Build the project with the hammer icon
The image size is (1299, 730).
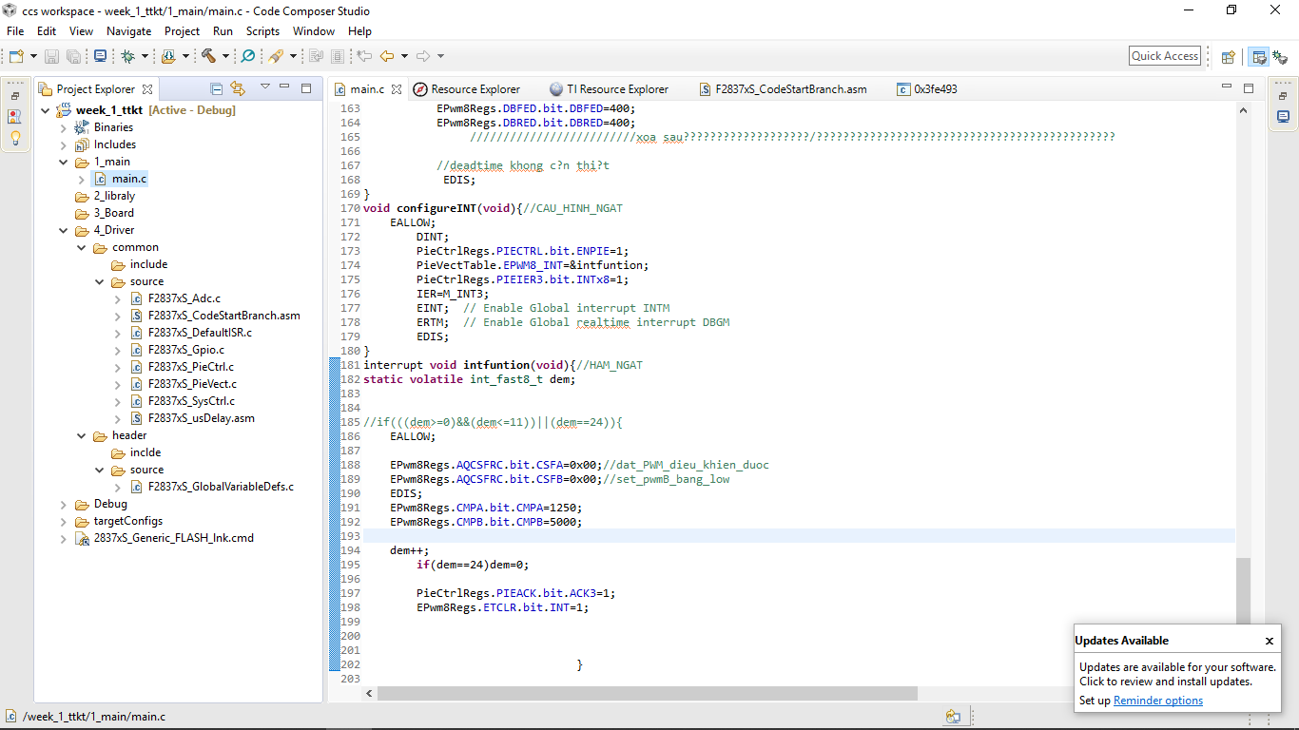pyautogui.click(x=208, y=56)
